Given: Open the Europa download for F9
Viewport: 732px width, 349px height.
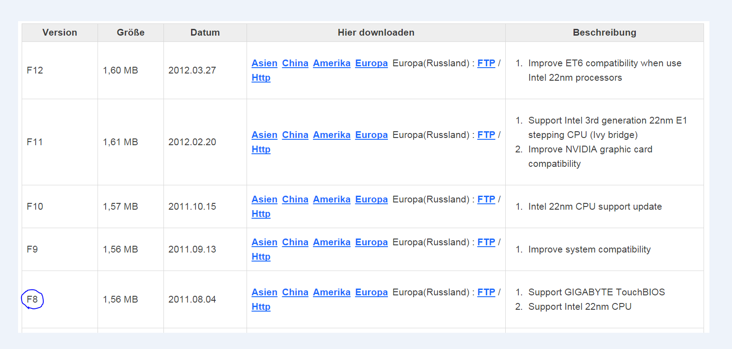Looking at the screenshot, I should [x=371, y=243].
